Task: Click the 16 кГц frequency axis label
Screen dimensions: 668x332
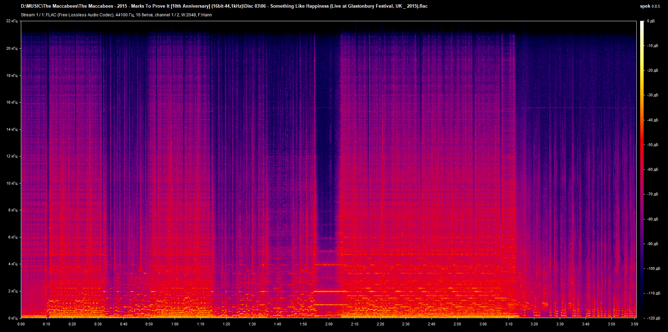Action: pos(12,102)
